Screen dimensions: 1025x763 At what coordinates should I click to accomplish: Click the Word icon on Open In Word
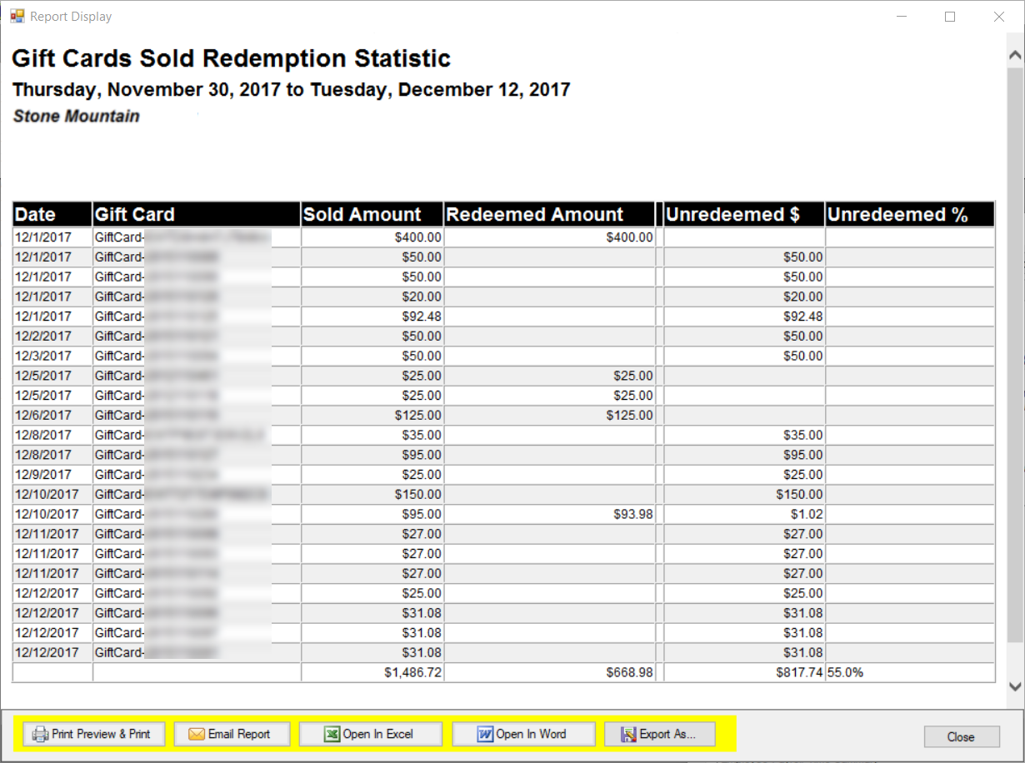485,734
